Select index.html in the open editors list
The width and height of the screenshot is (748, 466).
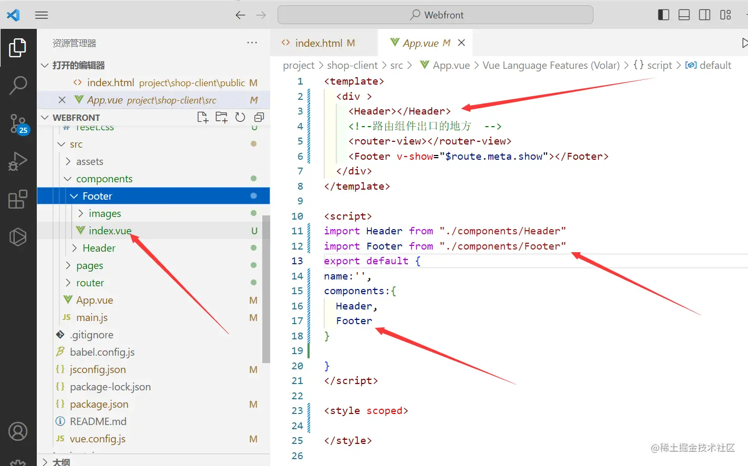153,82
